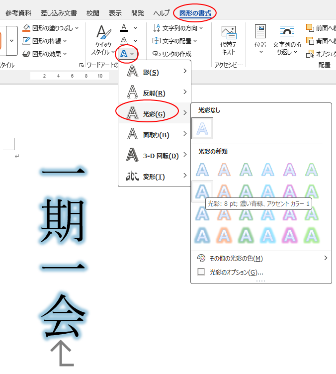Apply 5pt green glow, first row third swatch
The image size is (336, 374).
click(x=246, y=170)
